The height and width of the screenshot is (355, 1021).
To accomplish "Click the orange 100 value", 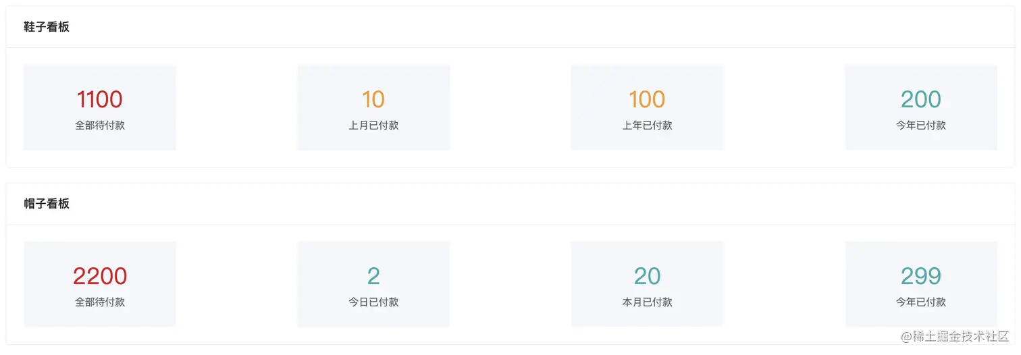I will point(647,100).
